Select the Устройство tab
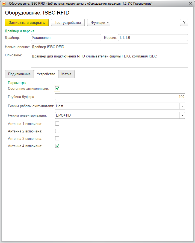This screenshot has width=195, height=243. 46,74
